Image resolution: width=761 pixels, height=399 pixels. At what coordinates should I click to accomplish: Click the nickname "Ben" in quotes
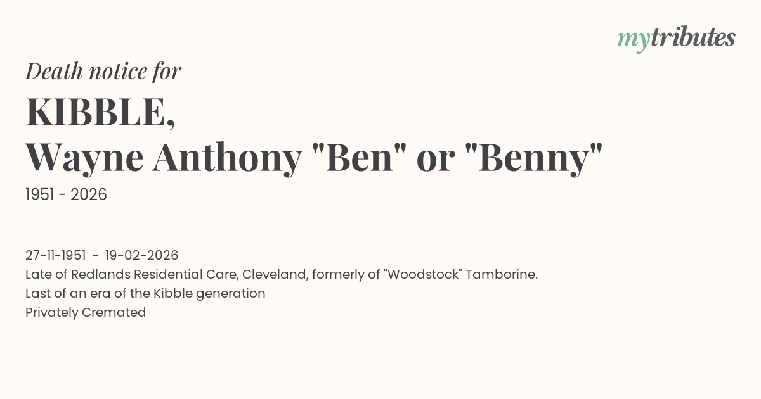click(358, 158)
